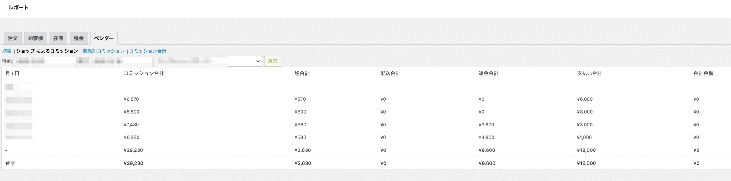Select the 在庫 tab
The height and width of the screenshot is (181, 731).
coord(58,38)
